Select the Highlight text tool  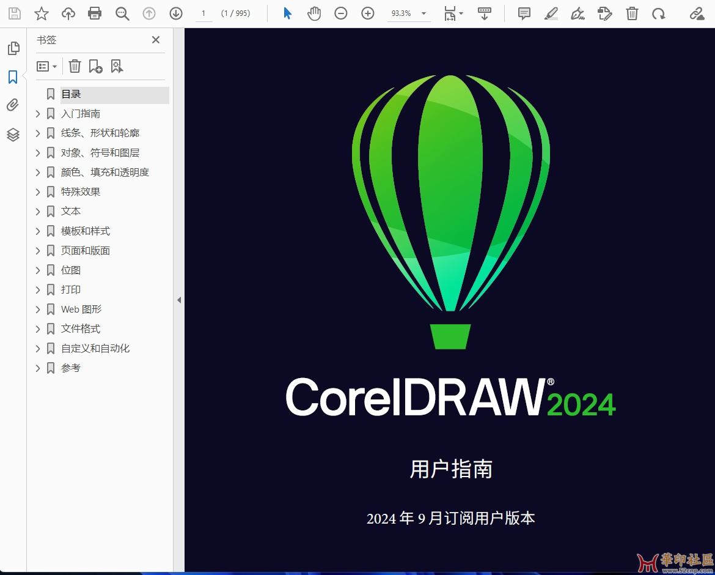(x=551, y=13)
